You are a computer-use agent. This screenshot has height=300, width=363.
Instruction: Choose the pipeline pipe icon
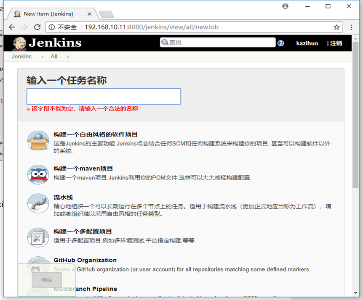(x=38, y=203)
